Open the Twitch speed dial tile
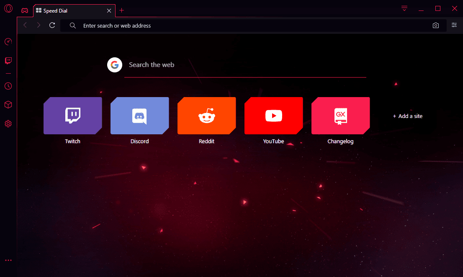 pos(73,115)
